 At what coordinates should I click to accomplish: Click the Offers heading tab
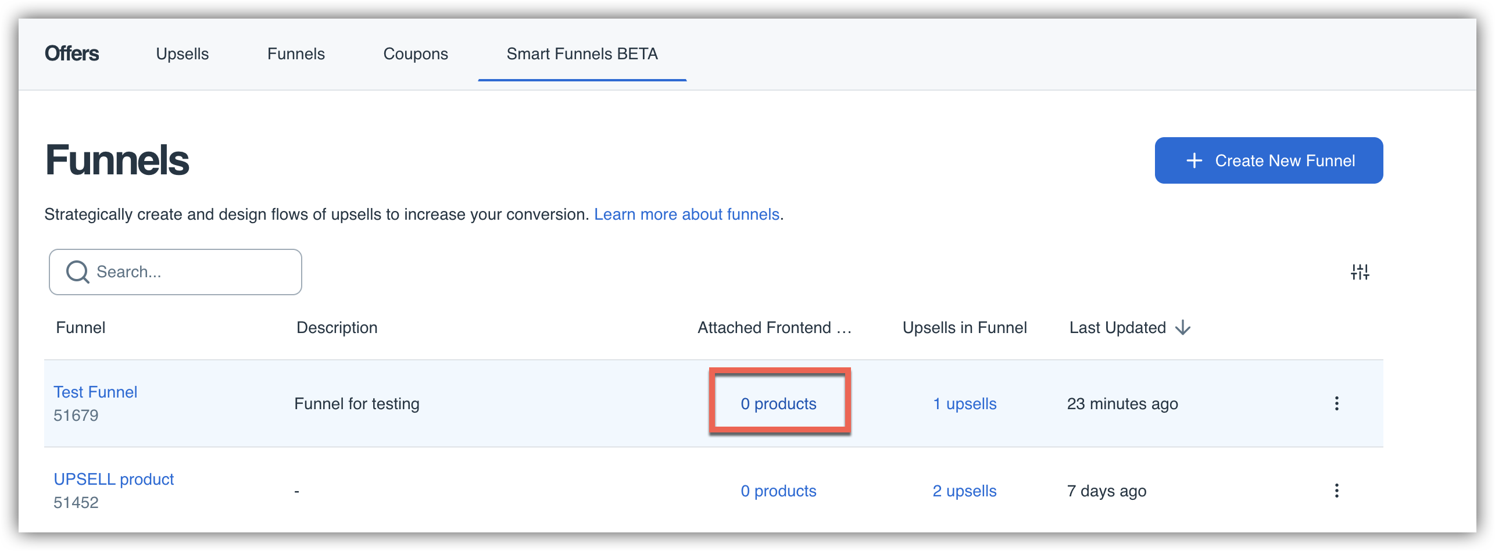pyautogui.click(x=72, y=53)
